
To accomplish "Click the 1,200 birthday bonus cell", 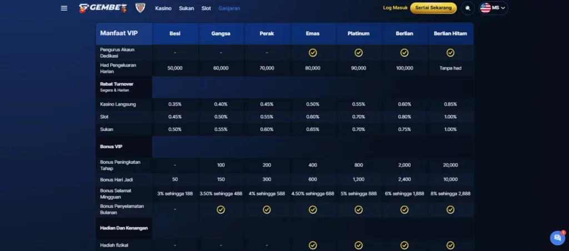I will click(358, 179).
